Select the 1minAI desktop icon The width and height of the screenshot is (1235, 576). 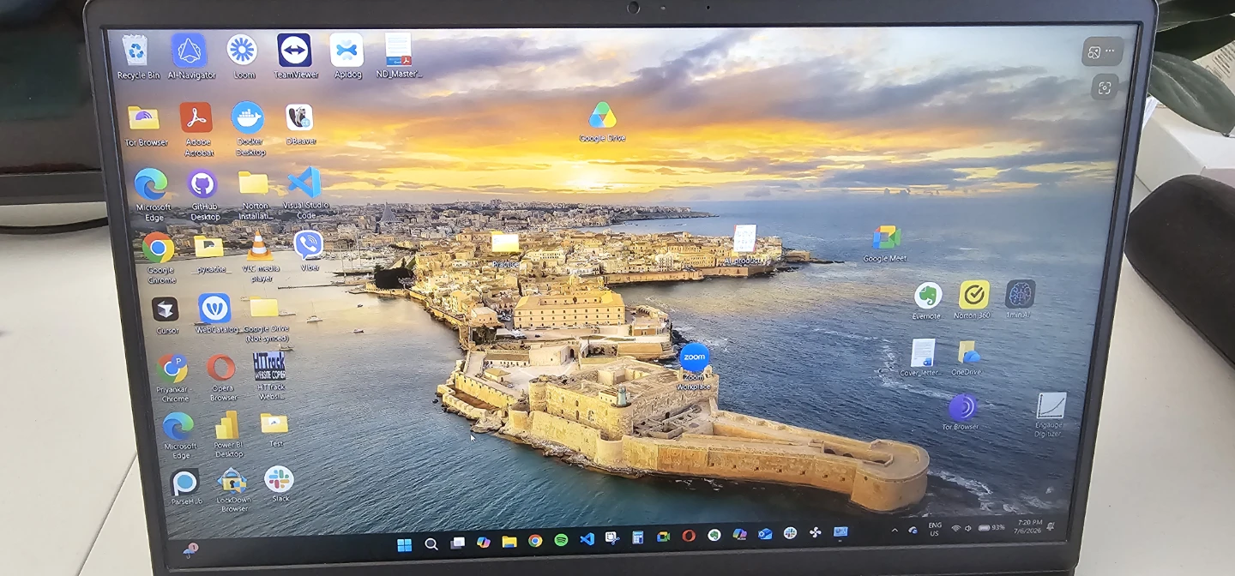click(1019, 300)
